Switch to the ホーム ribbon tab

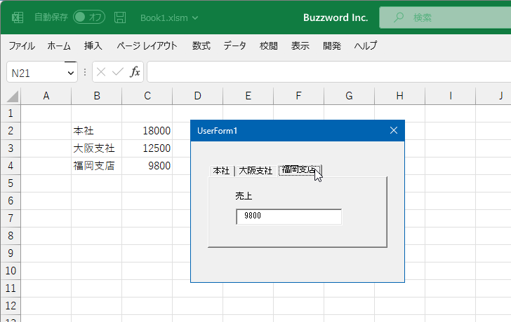click(59, 45)
